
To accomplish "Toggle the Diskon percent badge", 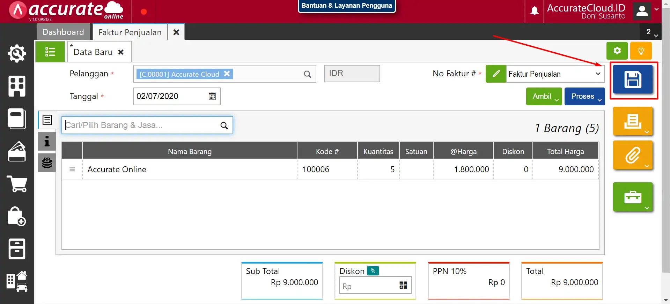I will 373,271.
